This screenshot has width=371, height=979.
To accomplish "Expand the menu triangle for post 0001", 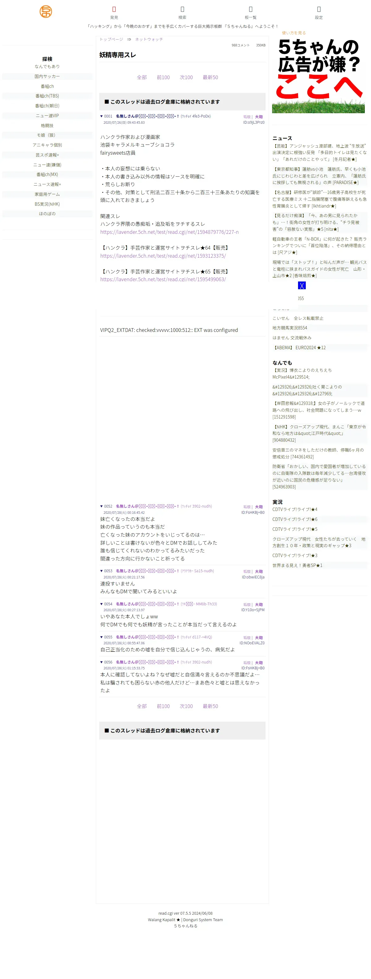I will click(101, 116).
